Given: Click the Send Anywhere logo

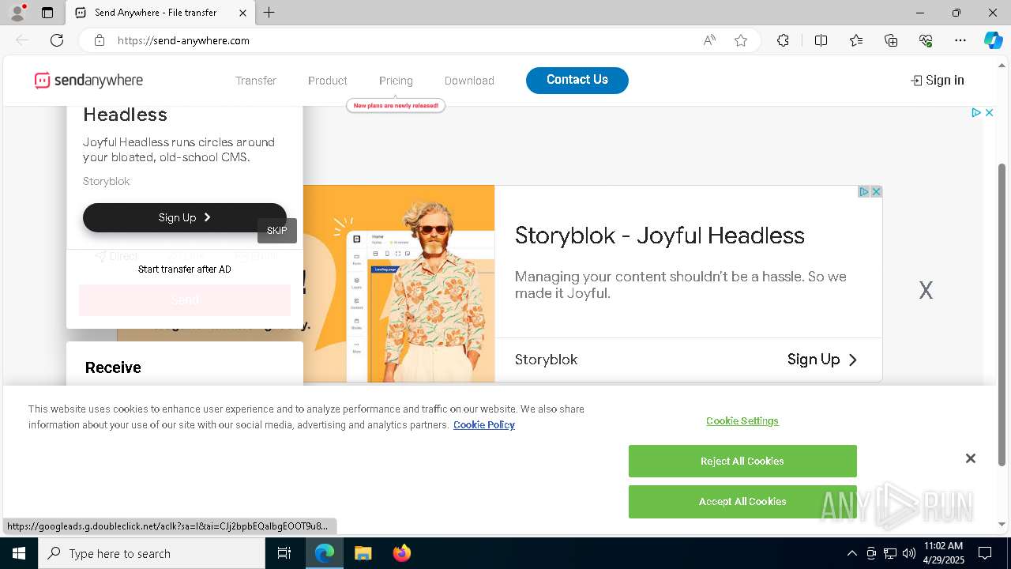Looking at the screenshot, I should point(88,80).
